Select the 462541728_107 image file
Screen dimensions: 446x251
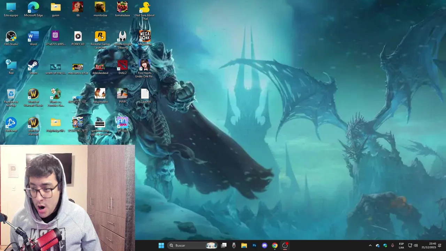coord(78,99)
